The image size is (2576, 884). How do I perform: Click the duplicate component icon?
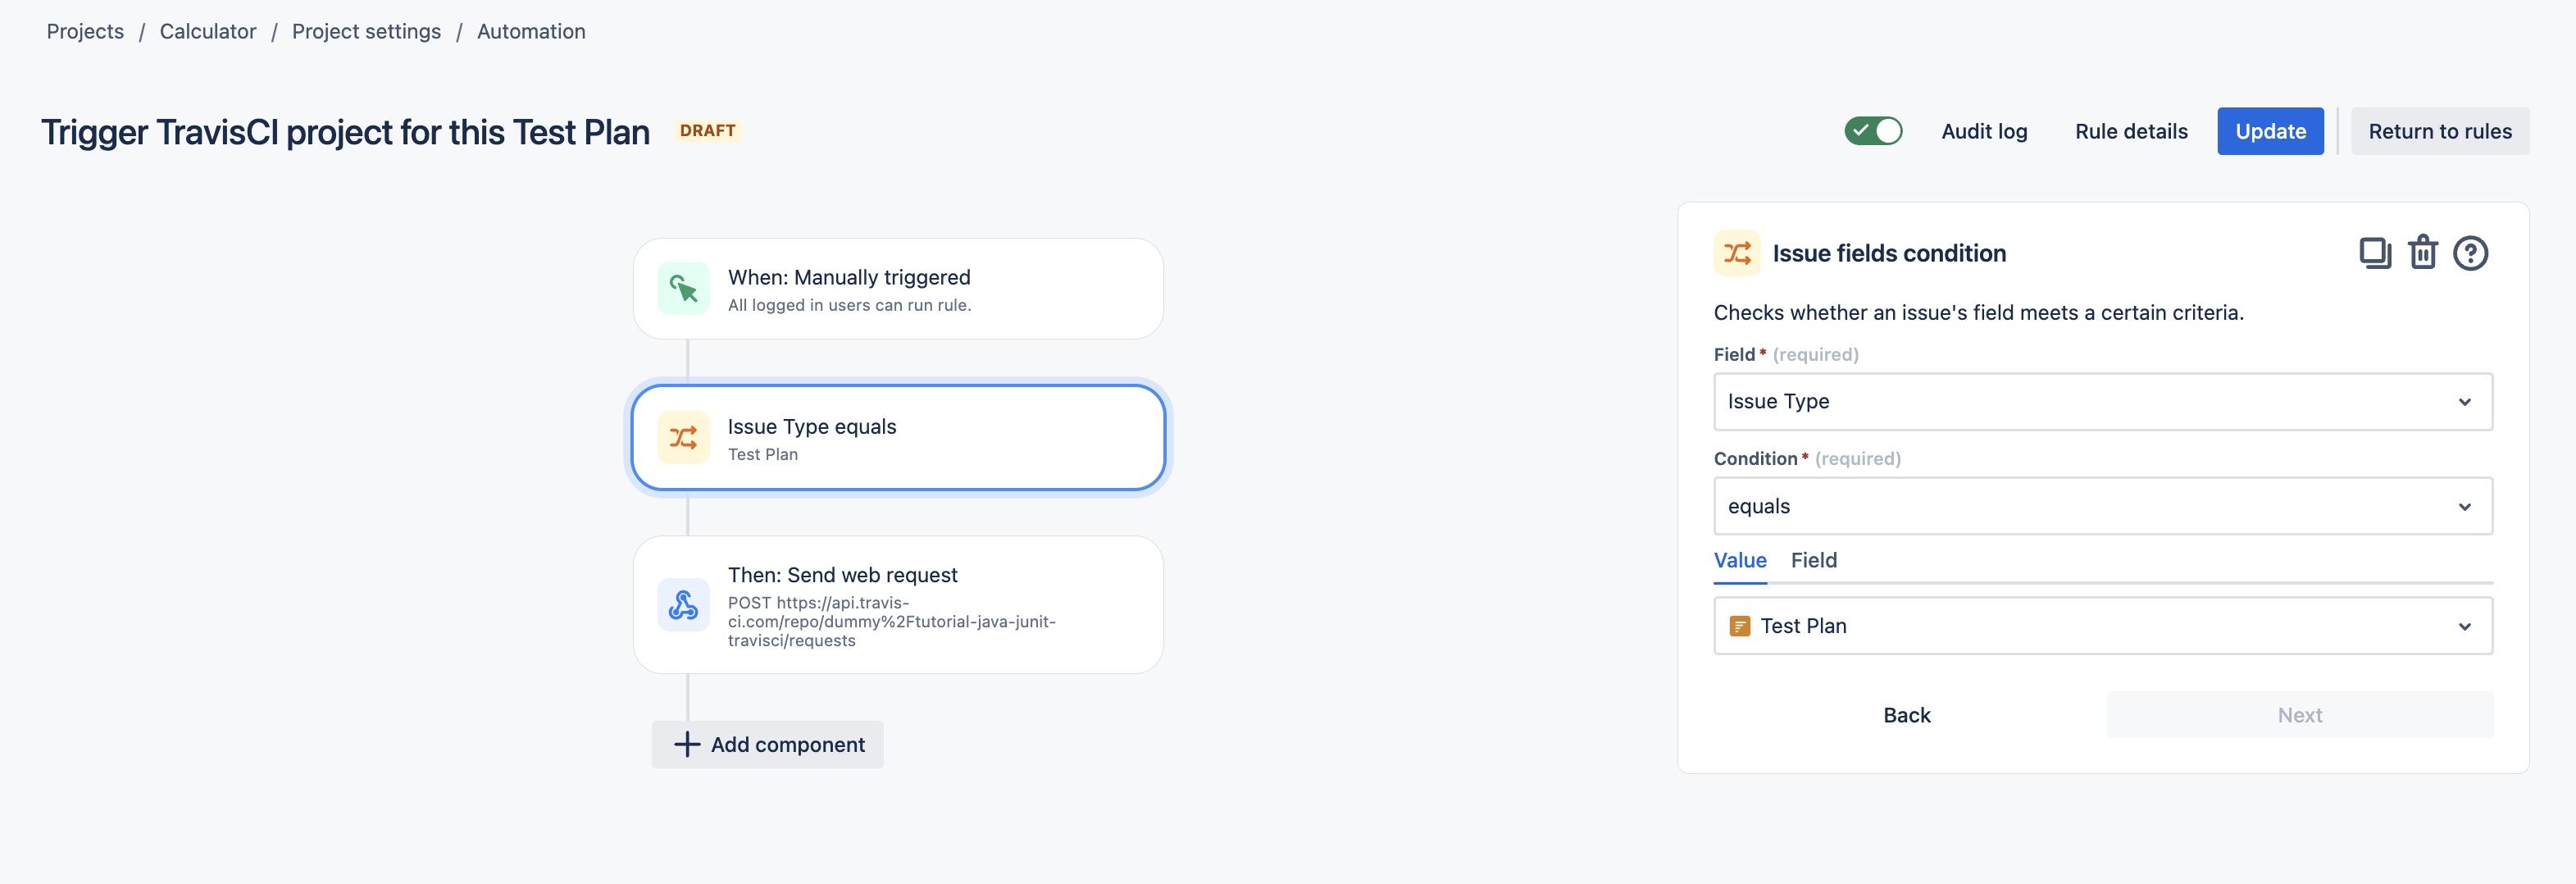click(x=2375, y=253)
